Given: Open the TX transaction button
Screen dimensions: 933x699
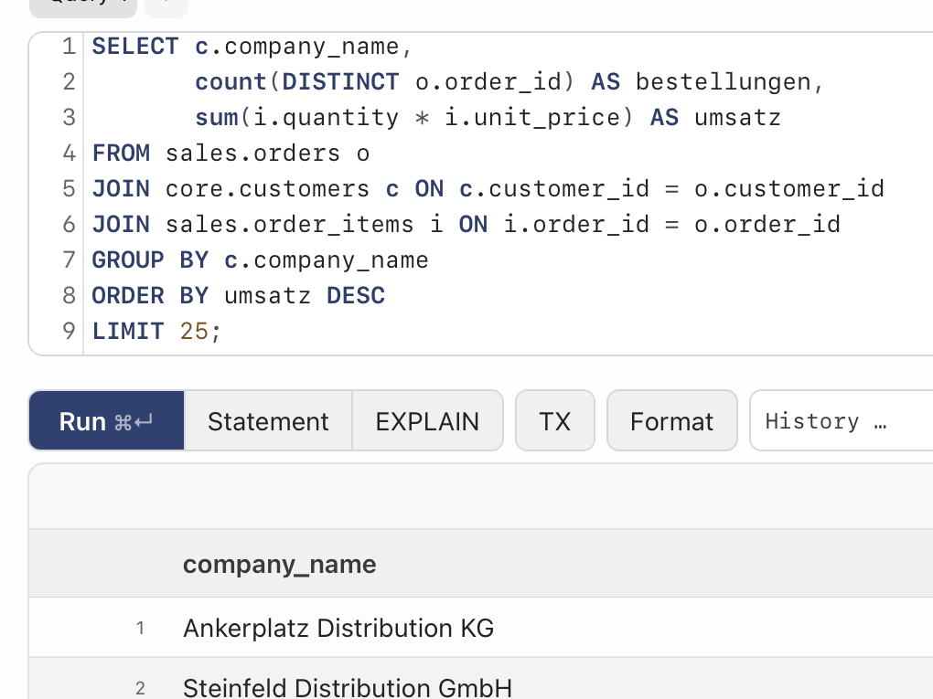Looking at the screenshot, I should coord(555,421).
